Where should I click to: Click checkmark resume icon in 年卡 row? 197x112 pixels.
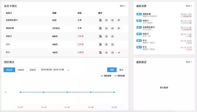click(119, 52)
